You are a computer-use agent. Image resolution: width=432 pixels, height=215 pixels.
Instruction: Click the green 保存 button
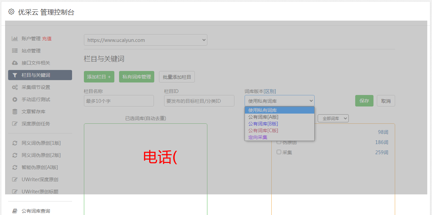click(364, 101)
